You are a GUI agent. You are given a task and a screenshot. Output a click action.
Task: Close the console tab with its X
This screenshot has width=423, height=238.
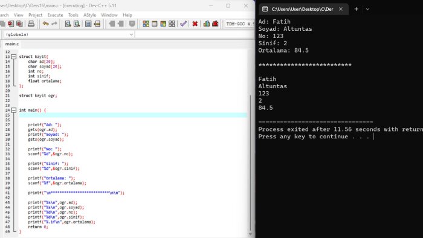pos(341,9)
